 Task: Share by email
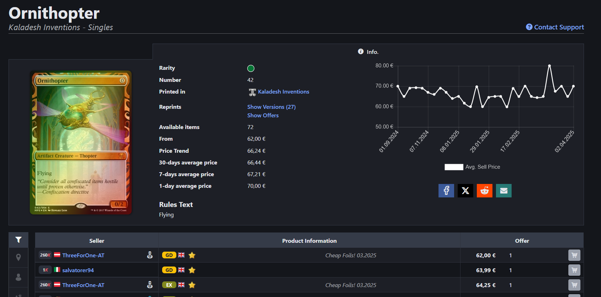504,191
